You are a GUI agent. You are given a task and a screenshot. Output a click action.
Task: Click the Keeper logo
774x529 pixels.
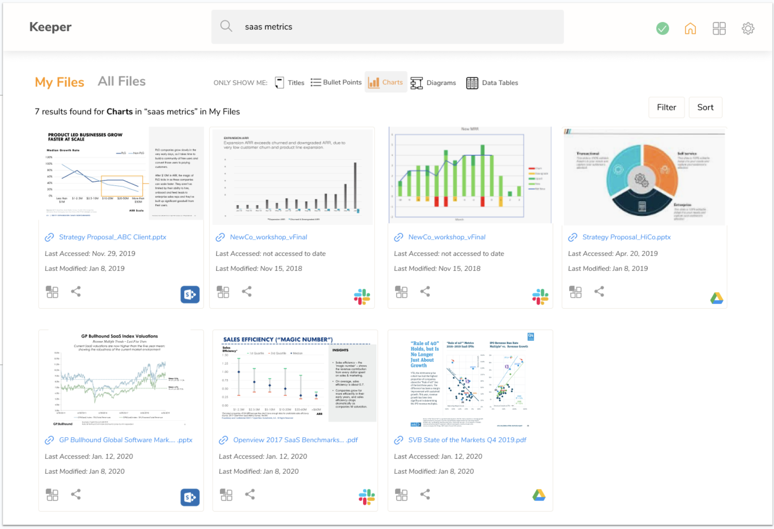pos(50,27)
